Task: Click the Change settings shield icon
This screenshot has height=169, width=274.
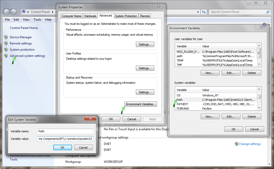Action: [x=237, y=144]
